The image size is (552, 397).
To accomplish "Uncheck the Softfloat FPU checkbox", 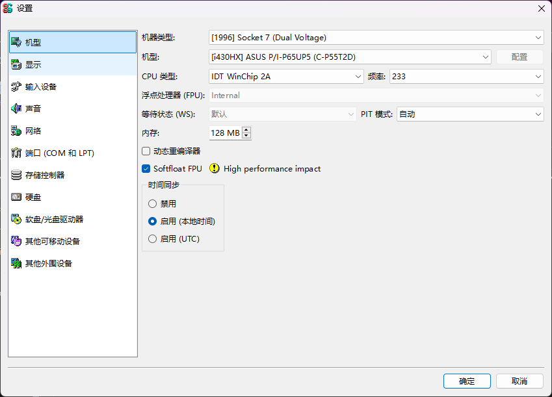I will [x=146, y=168].
